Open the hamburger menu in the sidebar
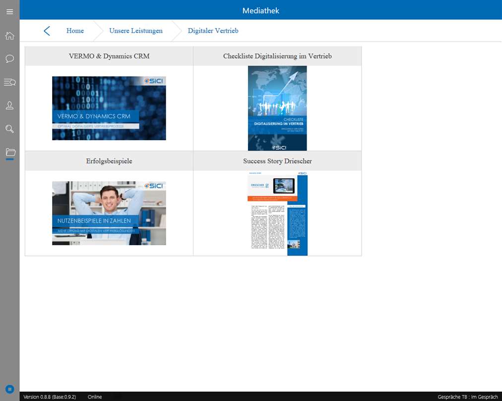Image resolution: width=502 pixels, height=401 pixels. click(9, 12)
